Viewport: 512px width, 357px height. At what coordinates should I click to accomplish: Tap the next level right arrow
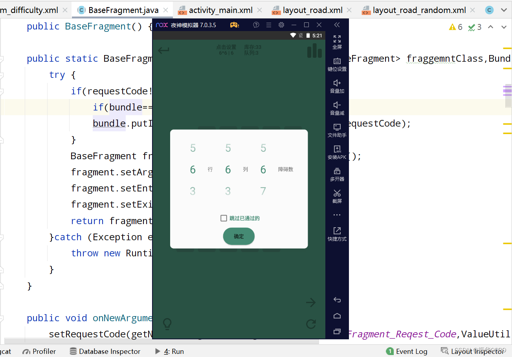click(311, 302)
